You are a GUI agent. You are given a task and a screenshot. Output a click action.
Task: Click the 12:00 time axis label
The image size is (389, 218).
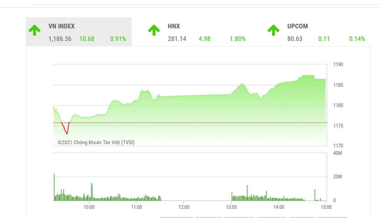click(184, 207)
